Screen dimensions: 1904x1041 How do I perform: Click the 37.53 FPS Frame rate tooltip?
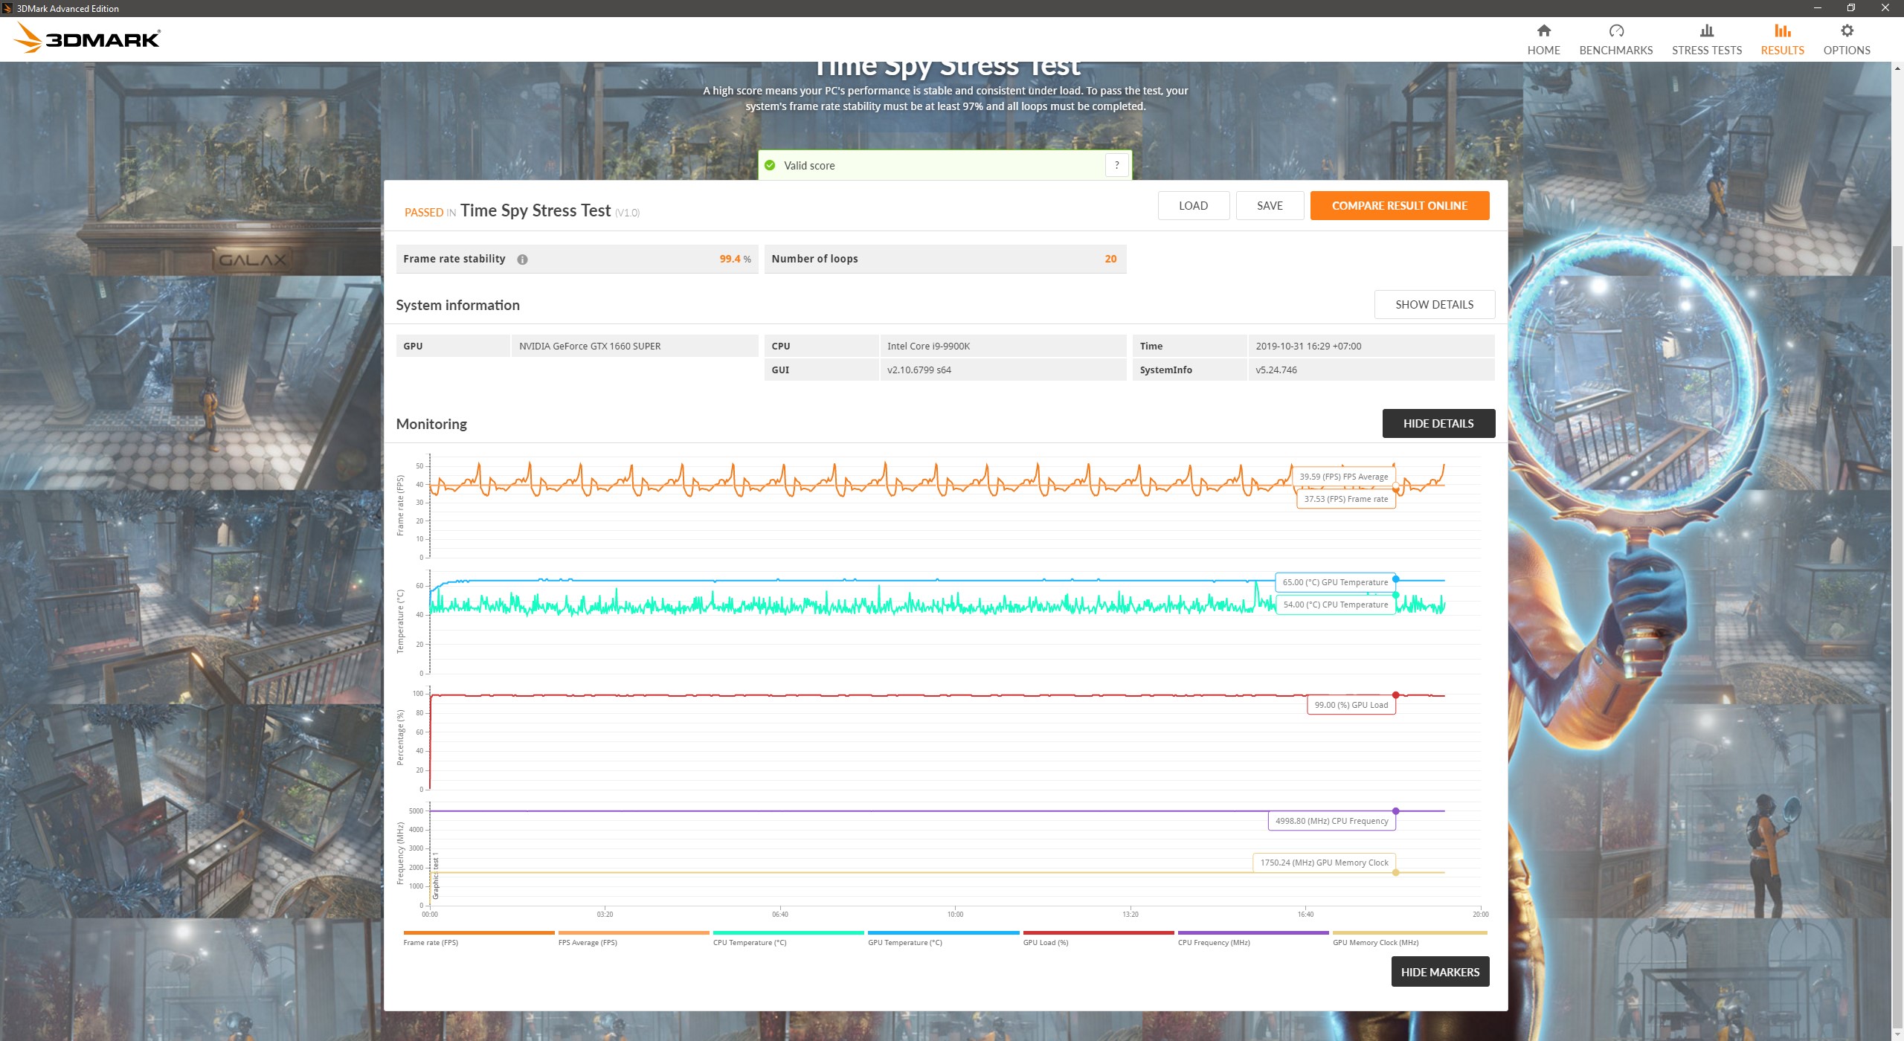pyautogui.click(x=1345, y=500)
